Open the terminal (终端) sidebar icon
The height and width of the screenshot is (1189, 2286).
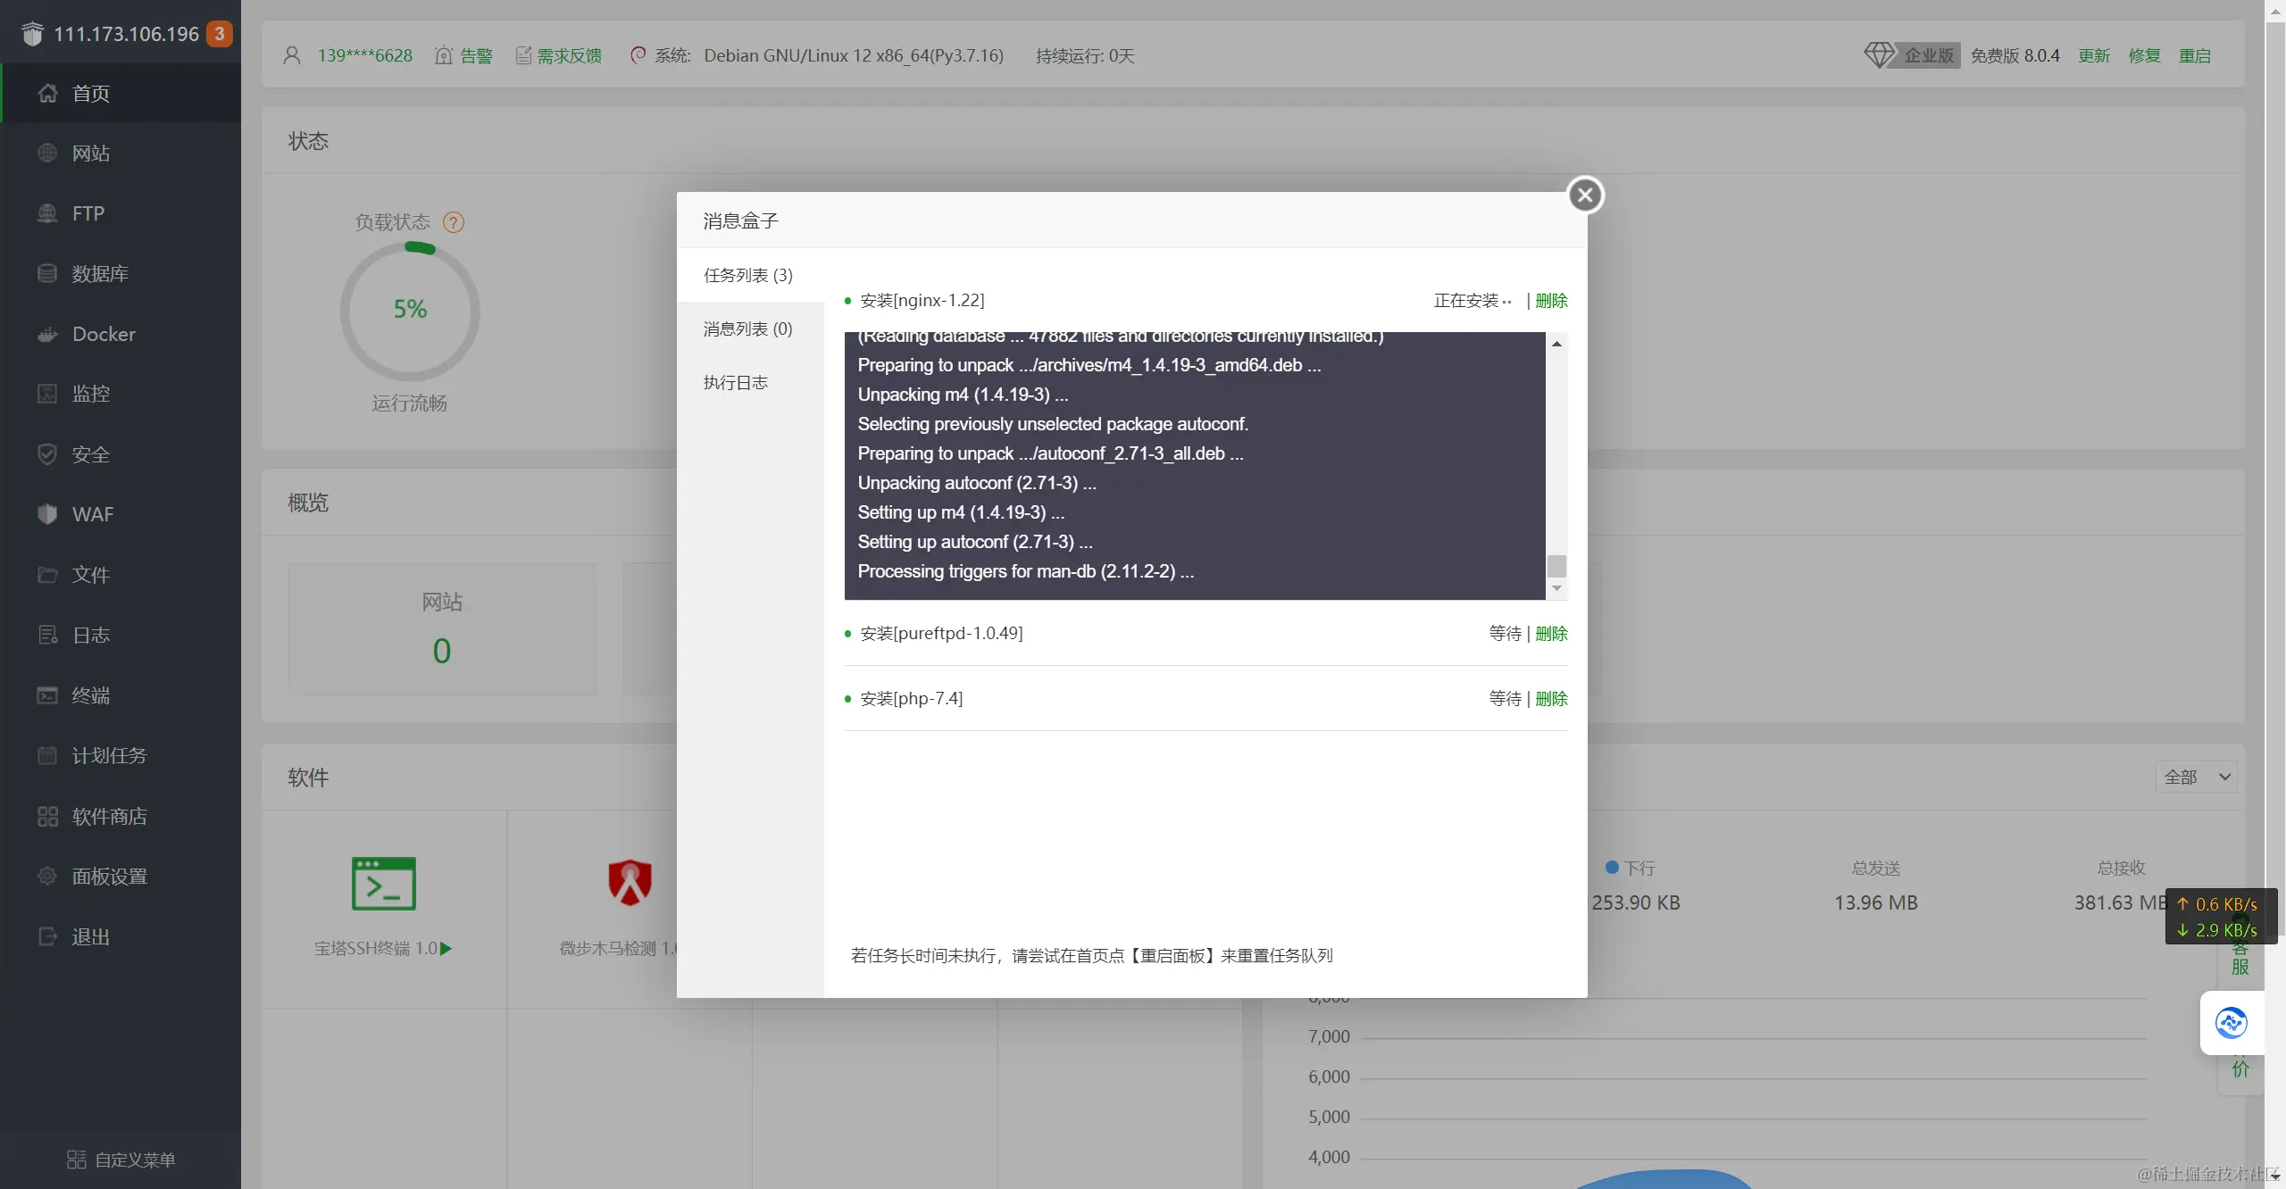coord(47,695)
